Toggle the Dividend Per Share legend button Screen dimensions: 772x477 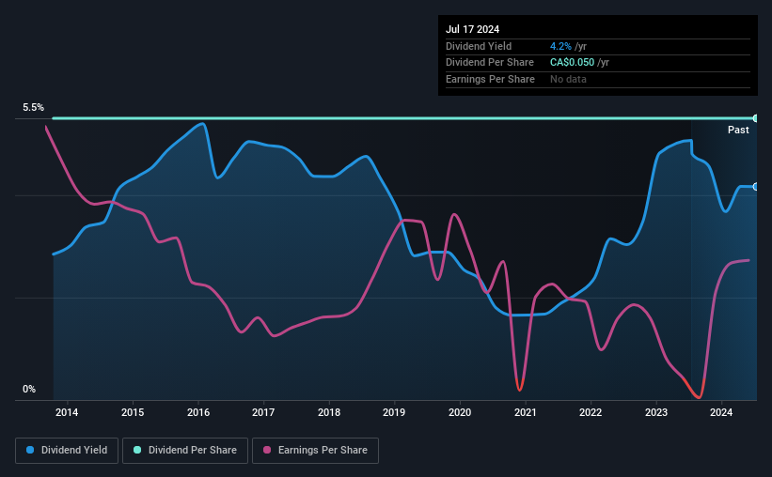(185, 451)
